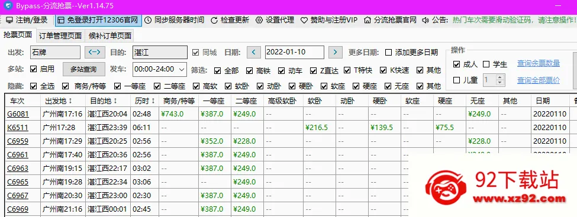Click the 出发 station field 石牌

tap(55, 52)
